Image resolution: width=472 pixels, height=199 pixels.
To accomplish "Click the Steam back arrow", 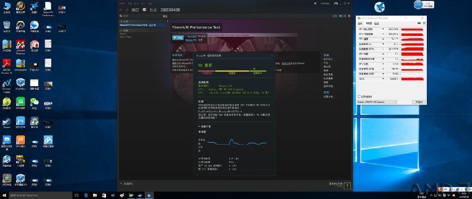I will 121,10.
